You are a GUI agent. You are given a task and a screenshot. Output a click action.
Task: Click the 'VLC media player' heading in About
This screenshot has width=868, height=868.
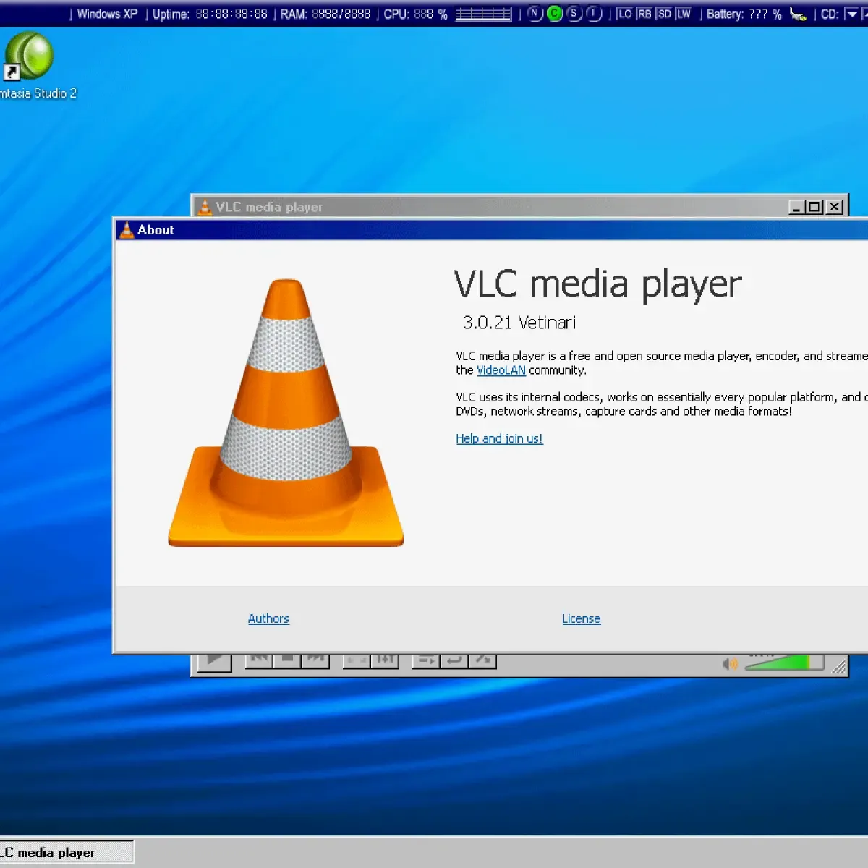[x=597, y=284]
